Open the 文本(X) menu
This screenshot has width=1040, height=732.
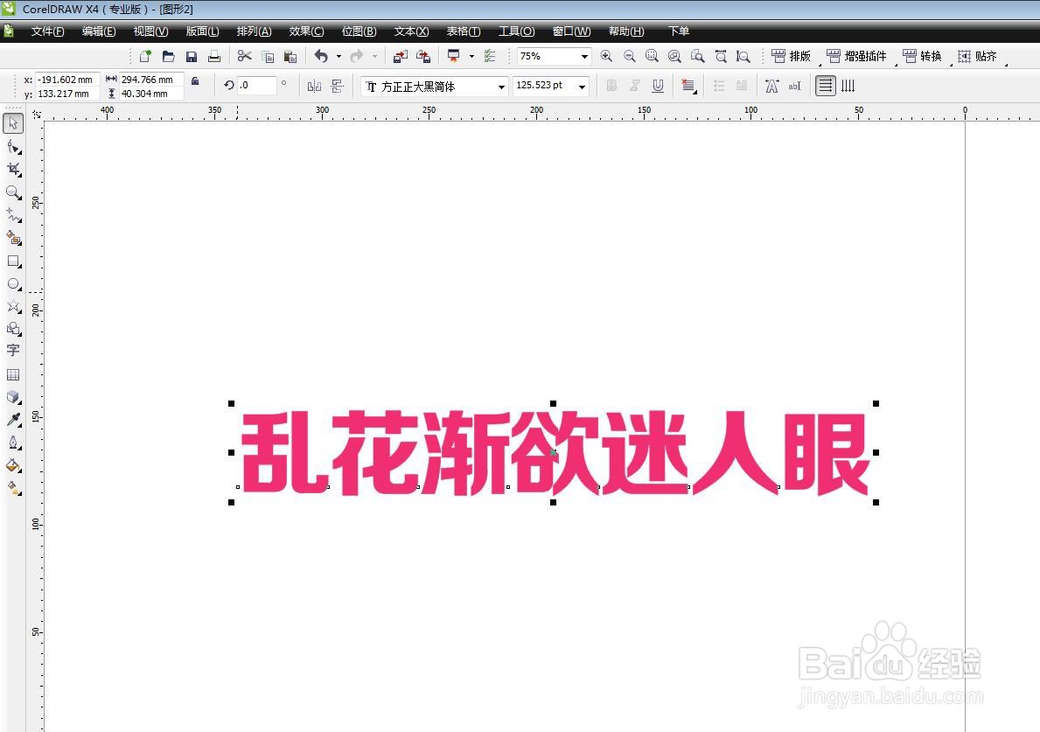(x=411, y=31)
